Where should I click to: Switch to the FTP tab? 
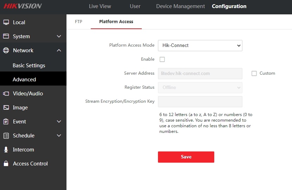coord(78,22)
